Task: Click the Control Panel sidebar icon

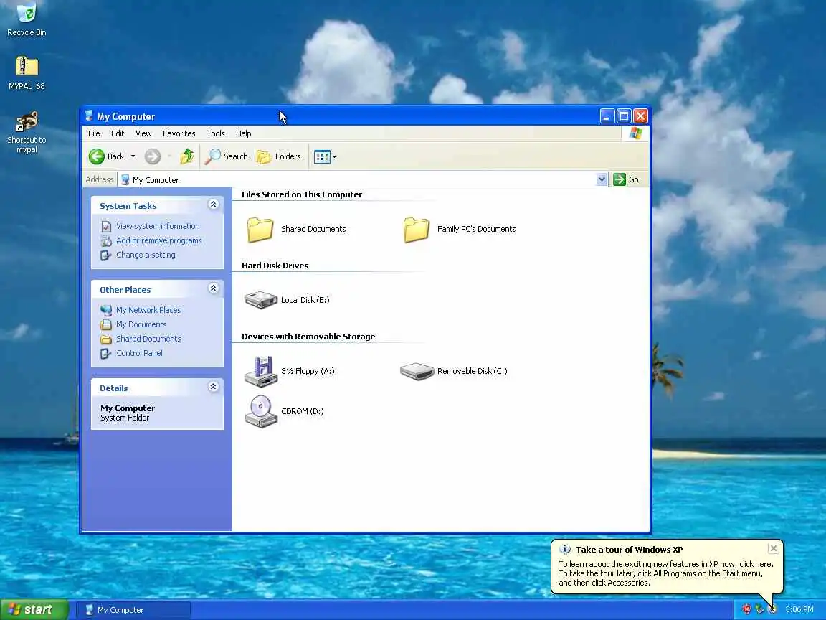Action: (106, 353)
